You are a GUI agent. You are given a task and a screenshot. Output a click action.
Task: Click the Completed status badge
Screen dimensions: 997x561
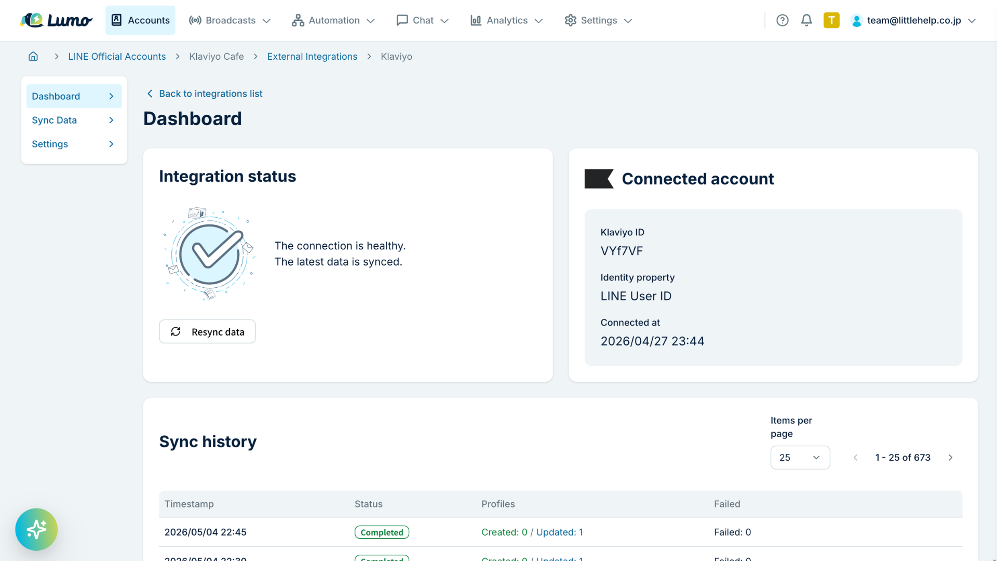coord(382,532)
